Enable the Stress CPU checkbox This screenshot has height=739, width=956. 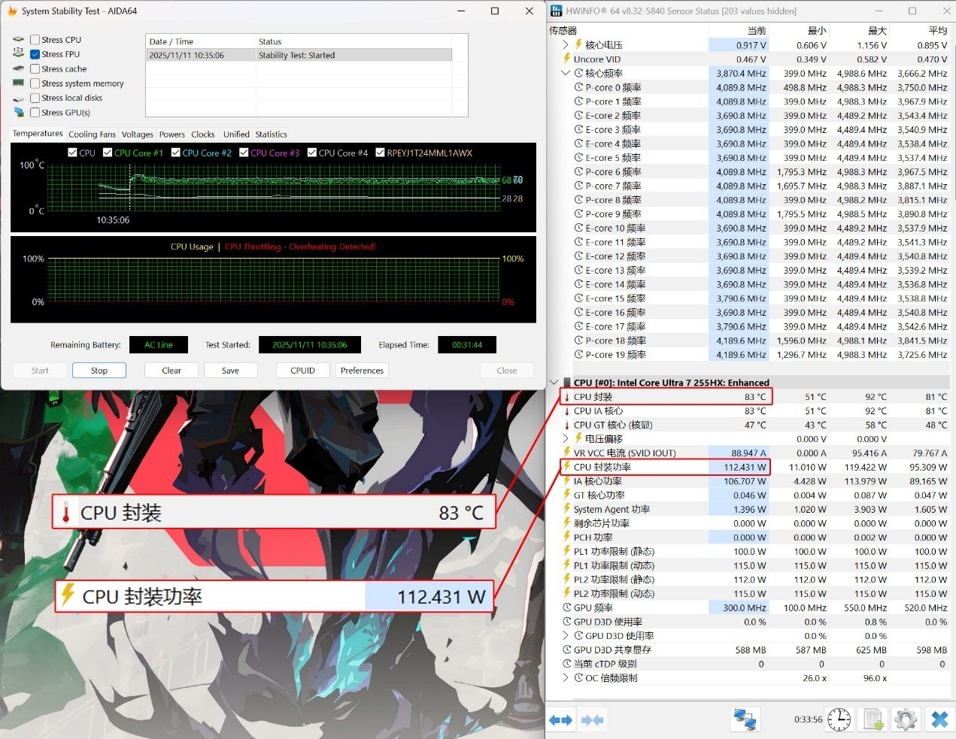pos(35,40)
